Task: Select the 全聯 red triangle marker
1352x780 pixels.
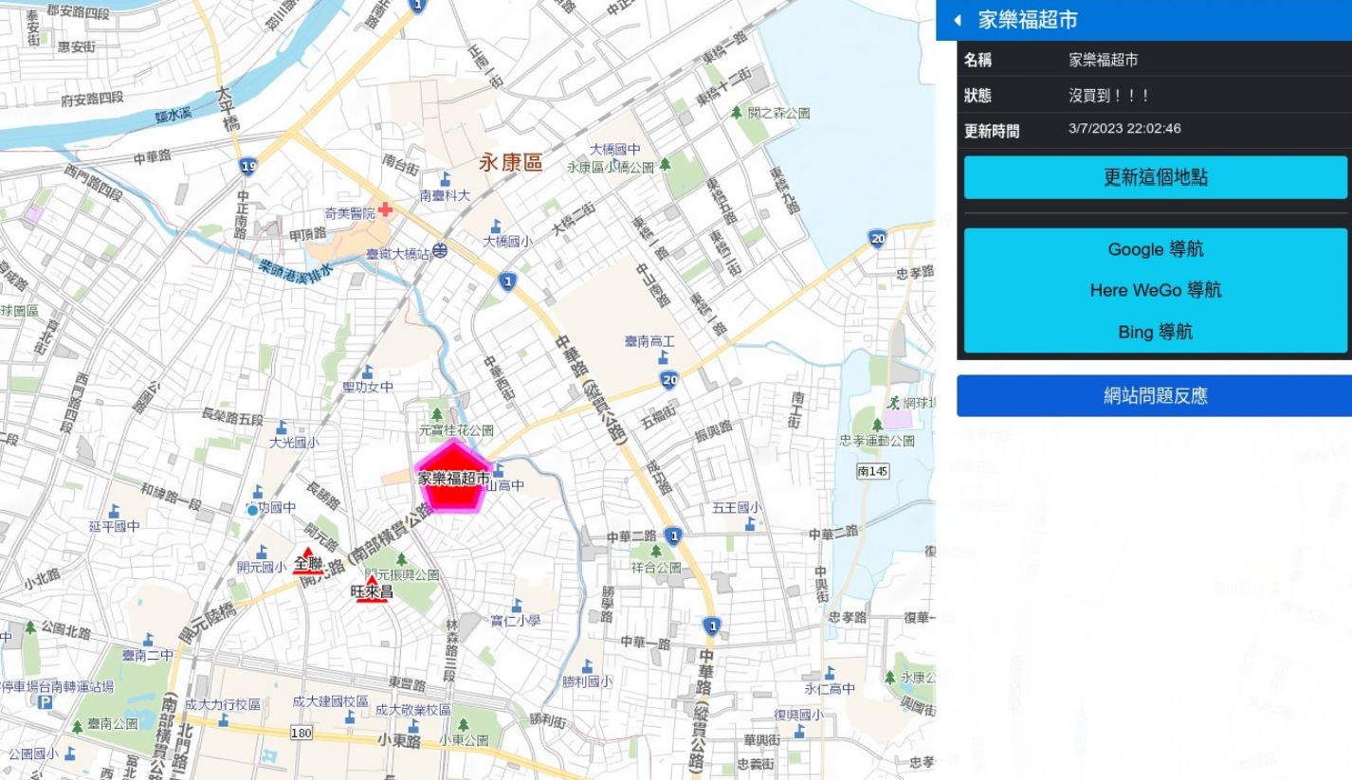Action: (307, 561)
